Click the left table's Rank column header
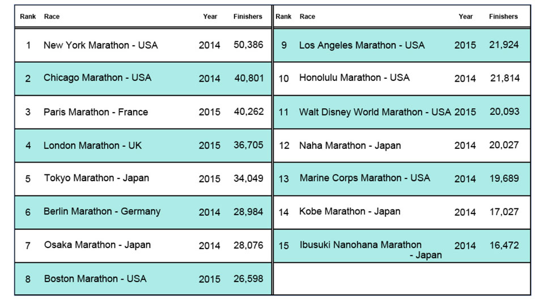The width and height of the screenshot is (544, 303). [28, 16]
